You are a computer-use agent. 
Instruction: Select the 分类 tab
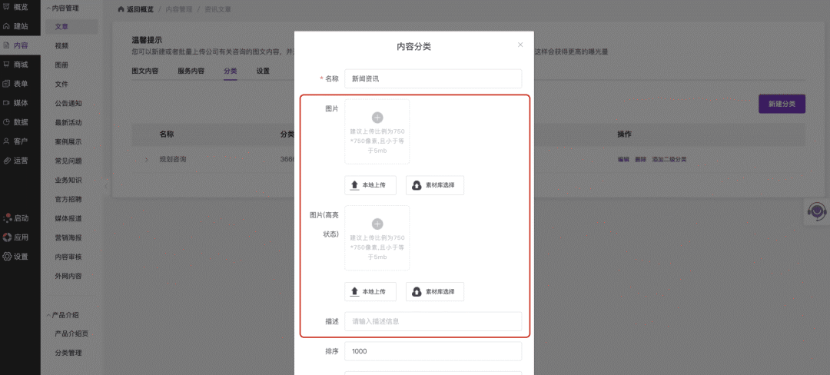point(231,71)
